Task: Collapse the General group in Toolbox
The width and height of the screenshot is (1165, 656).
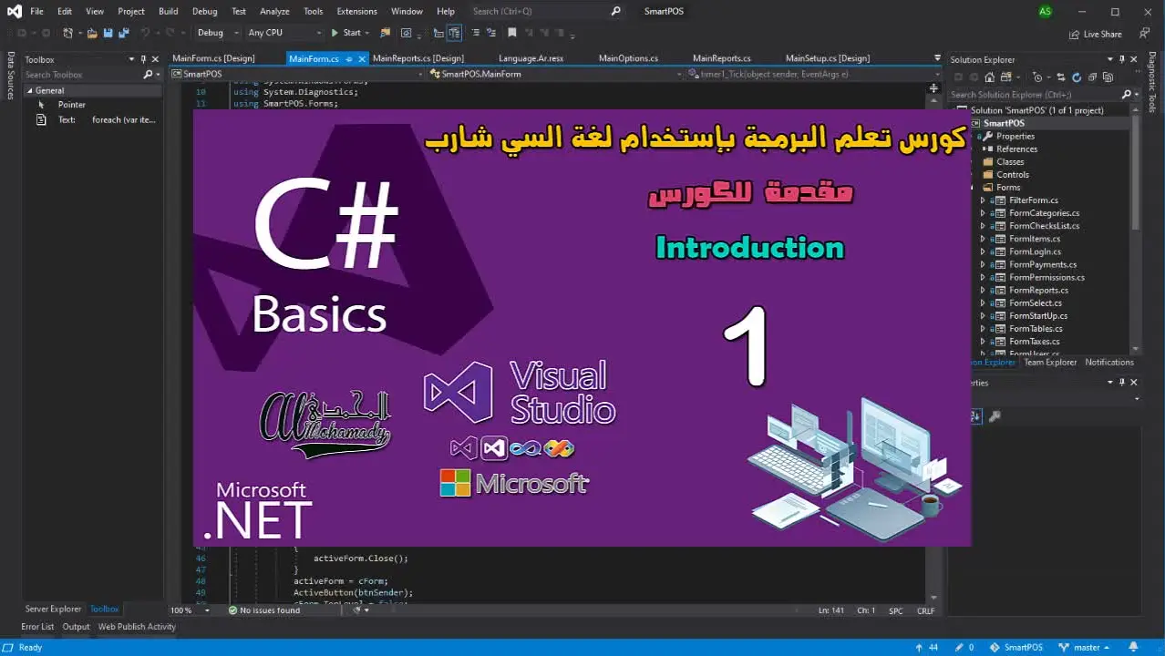Action: tap(29, 90)
